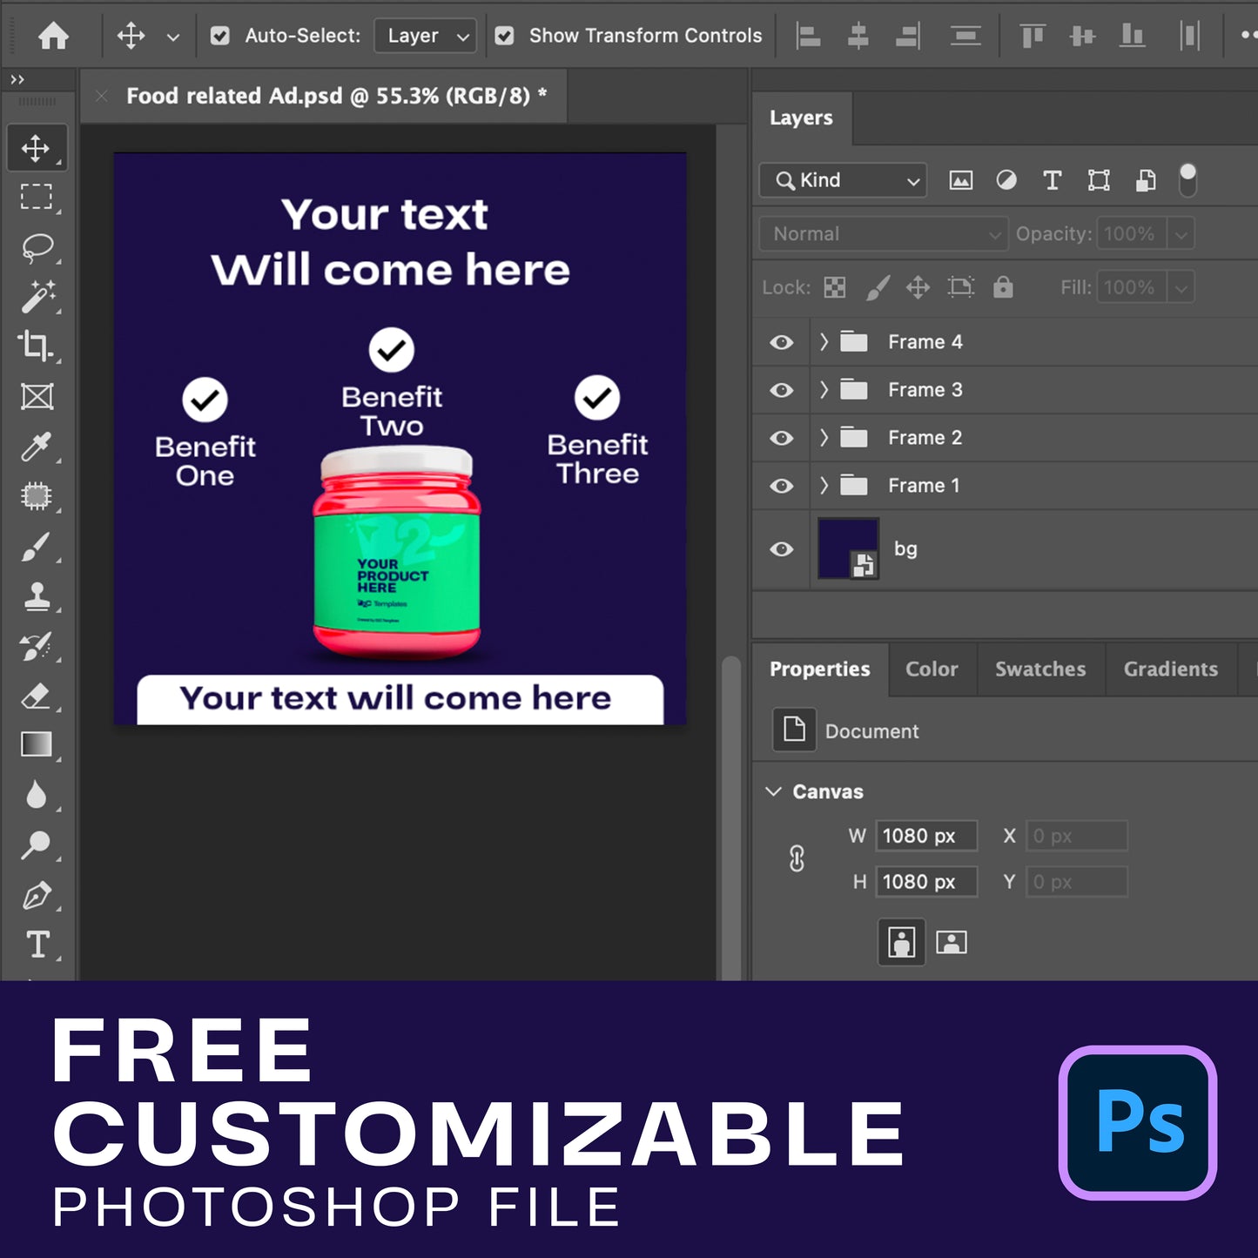
Task: Click the bg layer thumbnail
Action: (x=847, y=548)
